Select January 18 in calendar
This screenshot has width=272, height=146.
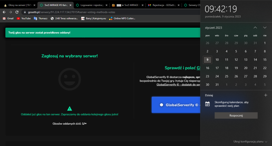(x=227, y=68)
